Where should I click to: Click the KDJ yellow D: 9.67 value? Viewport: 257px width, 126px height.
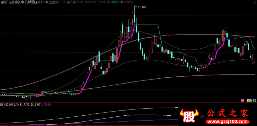pos(36,104)
